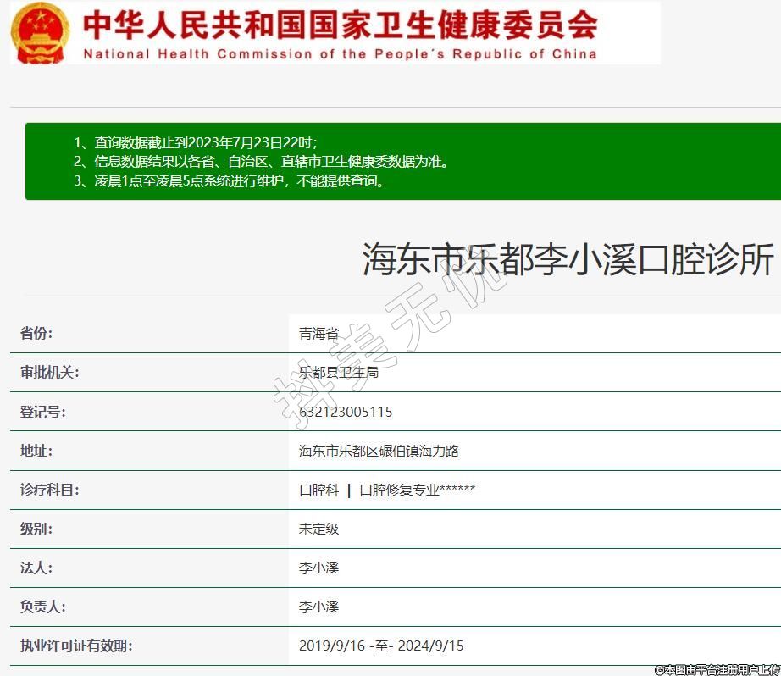Select the license validity dates 2019/9/16 to 2024/9/15

tap(381, 646)
